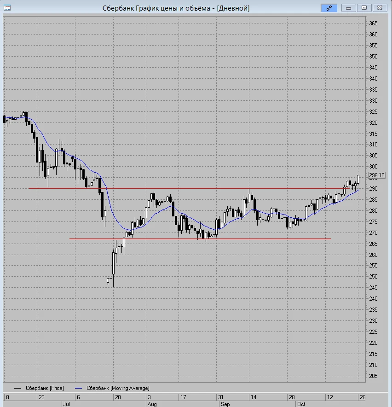Image resolution: width=392 pixels, height=407 pixels.
Task: Select the Сбербанк [Price] legend entry
Action: tap(39, 388)
